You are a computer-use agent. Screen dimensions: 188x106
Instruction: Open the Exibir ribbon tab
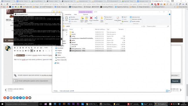point(75,14)
